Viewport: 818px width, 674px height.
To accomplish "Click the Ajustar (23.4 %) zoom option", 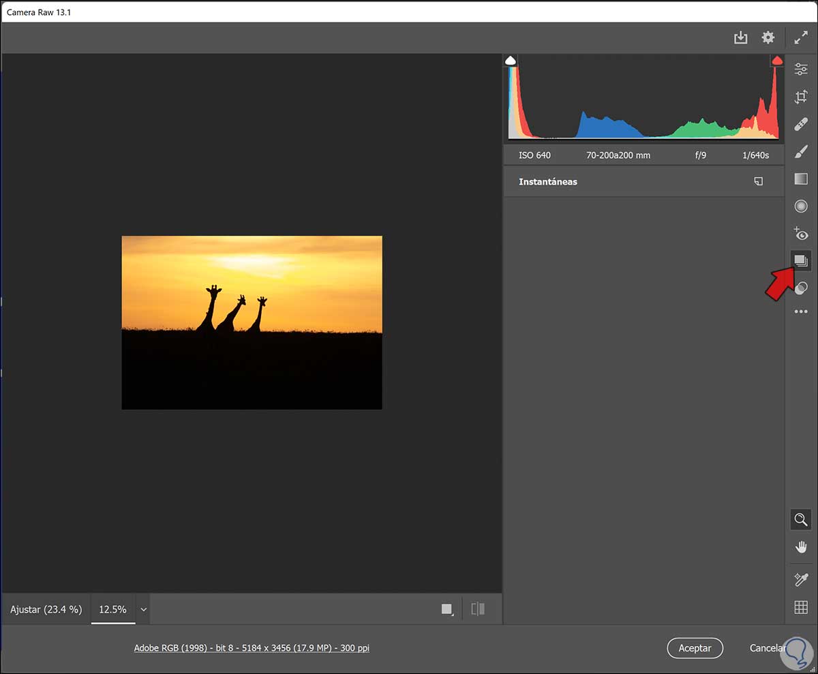I will tap(46, 609).
